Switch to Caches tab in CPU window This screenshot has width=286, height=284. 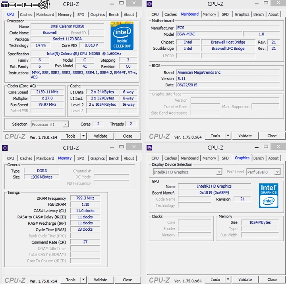pyautogui.click(x=26, y=15)
